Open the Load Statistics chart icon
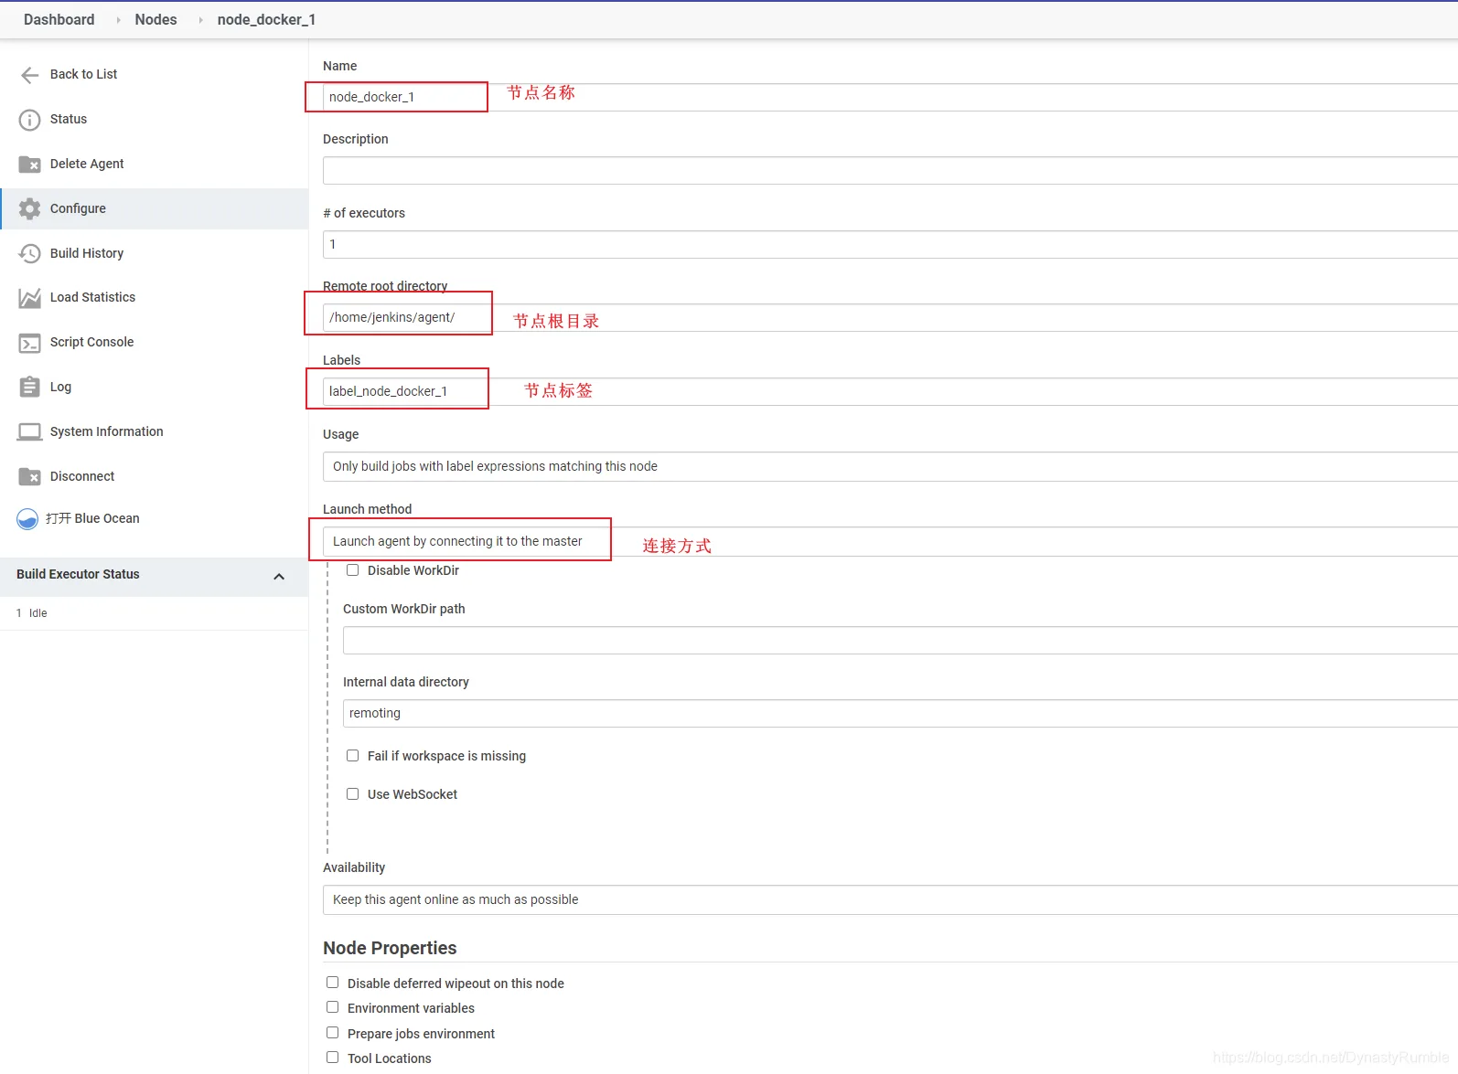1458x1074 pixels. [x=29, y=298]
